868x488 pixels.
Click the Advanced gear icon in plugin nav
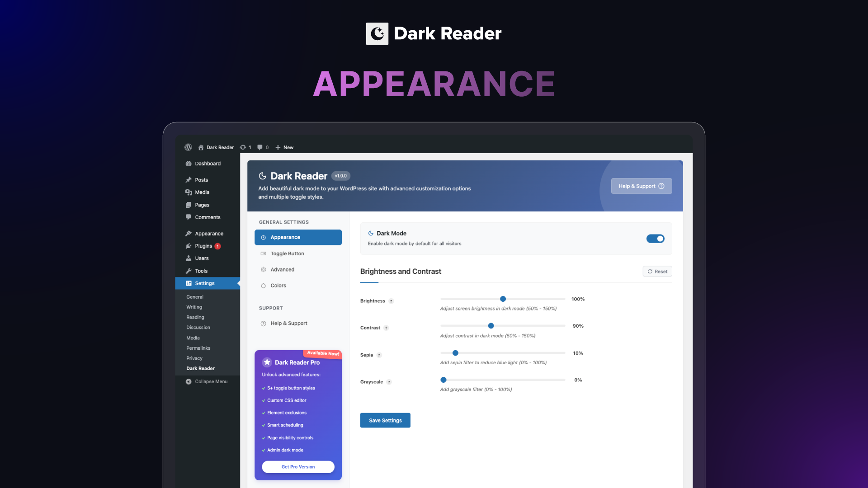(x=264, y=270)
